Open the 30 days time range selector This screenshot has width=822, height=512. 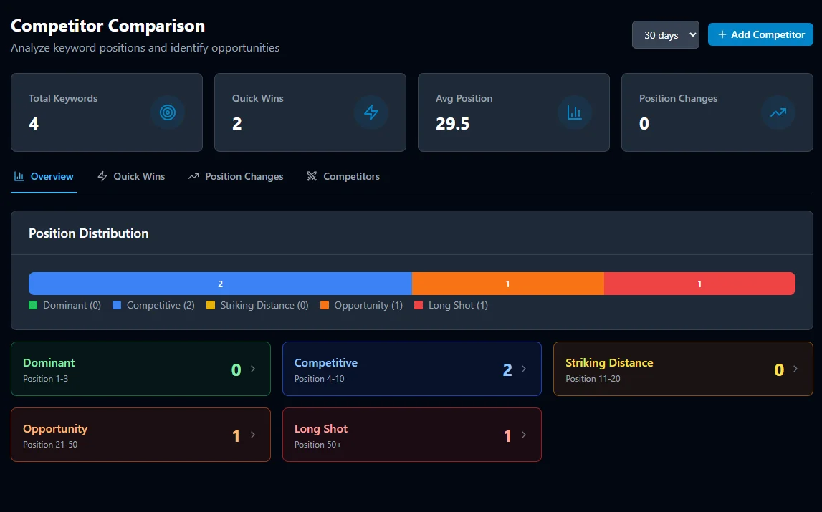point(665,34)
